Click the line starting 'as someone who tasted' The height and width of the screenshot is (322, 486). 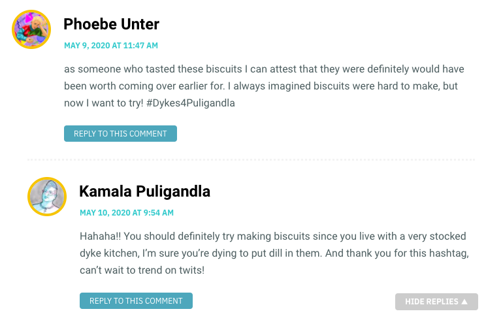[x=264, y=69]
